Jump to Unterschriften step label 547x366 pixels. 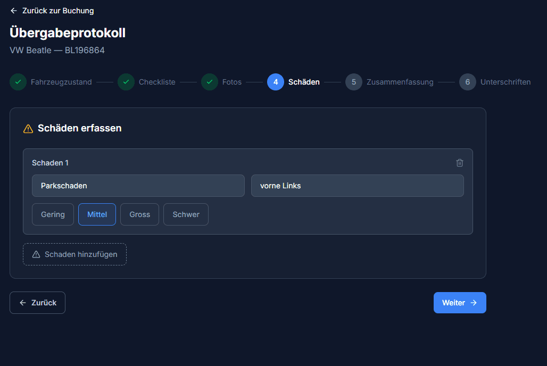505,82
